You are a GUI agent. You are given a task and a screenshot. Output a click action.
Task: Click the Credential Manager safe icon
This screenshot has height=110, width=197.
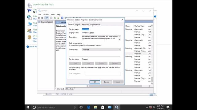point(29,37)
